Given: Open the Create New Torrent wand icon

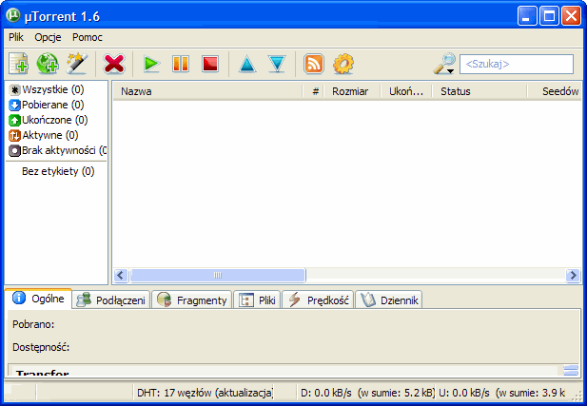Looking at the screenshot, I should (x=76, y=64).
